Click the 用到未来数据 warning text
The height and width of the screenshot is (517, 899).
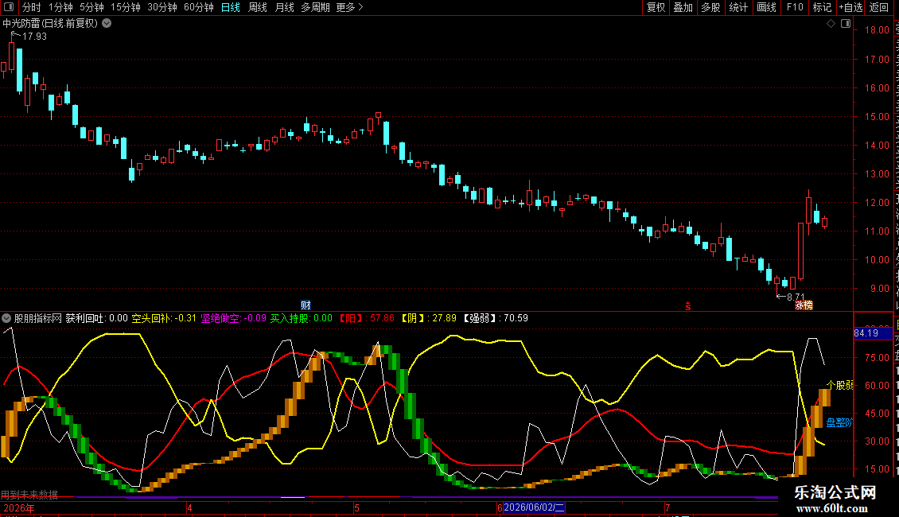click(x=29, y=495)
